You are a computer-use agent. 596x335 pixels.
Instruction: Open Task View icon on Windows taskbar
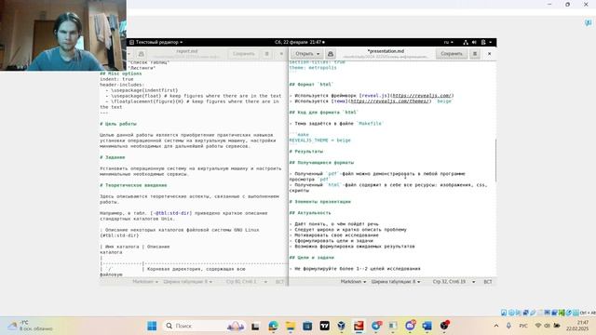[x=255, y=326]
